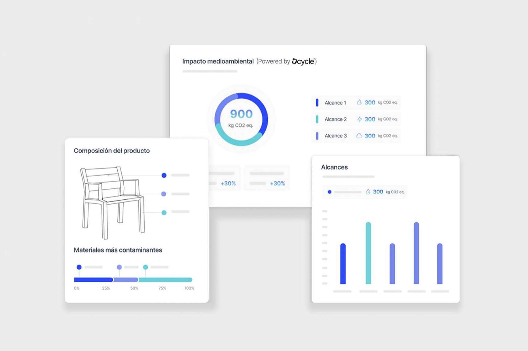Click the 900 kg CO2 donut chart
This screenshot has width=528, height=351.
coord(241,119)
